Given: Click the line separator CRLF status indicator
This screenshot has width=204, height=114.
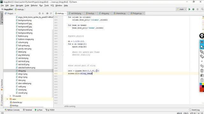Looking at the screenshot, I should pyautogui.click(x=186, y=113).
